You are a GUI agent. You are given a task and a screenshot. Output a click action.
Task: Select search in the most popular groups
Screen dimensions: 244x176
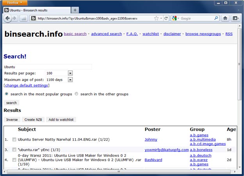point(6,94)
